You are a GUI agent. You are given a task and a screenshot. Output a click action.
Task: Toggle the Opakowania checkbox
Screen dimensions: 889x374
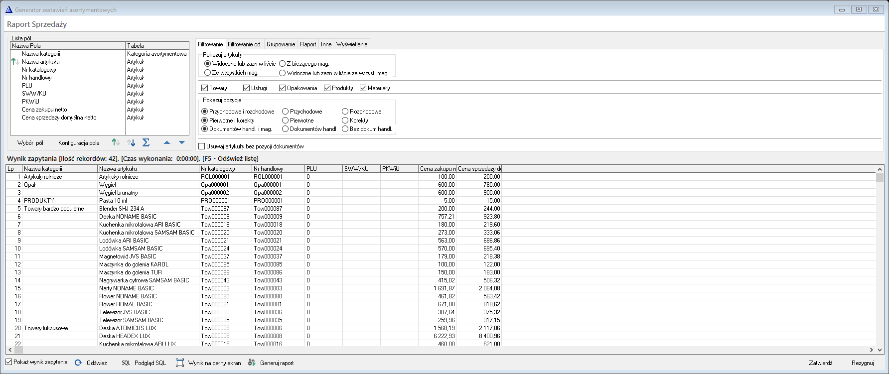tap(282, 88)
